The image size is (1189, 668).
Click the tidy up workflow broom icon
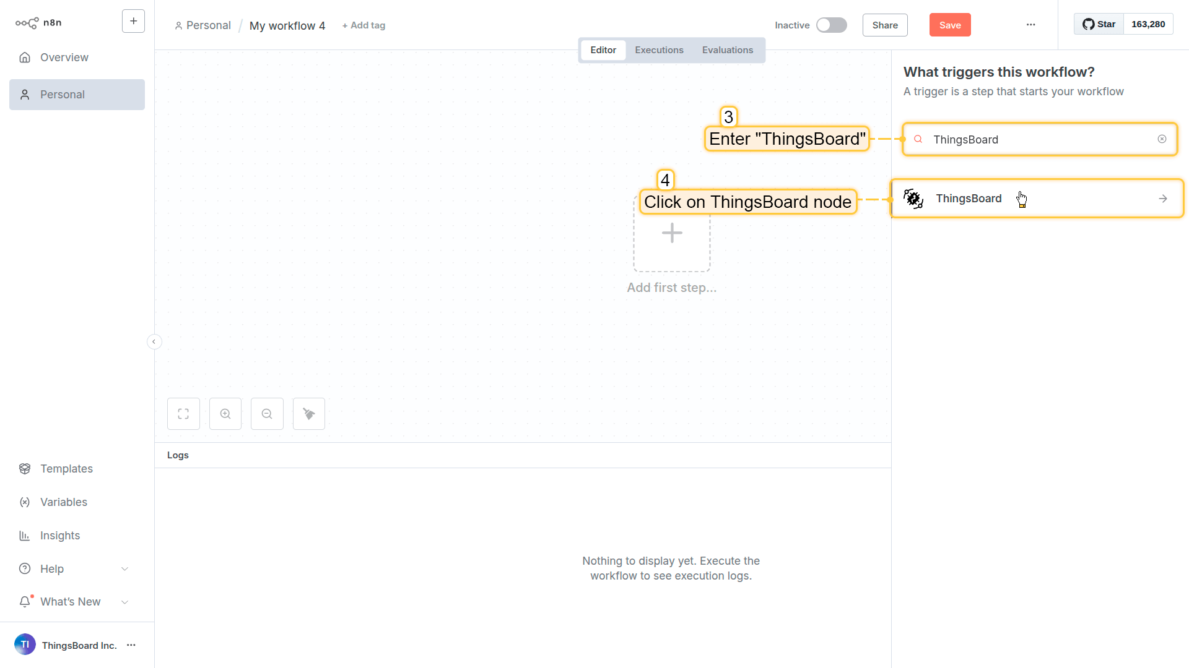point(309,414)
